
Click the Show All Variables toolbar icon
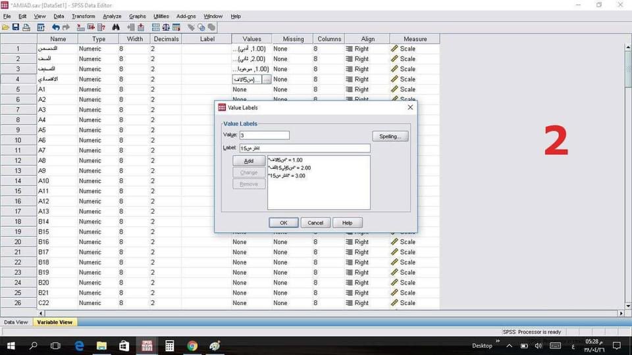pos(211,28)
